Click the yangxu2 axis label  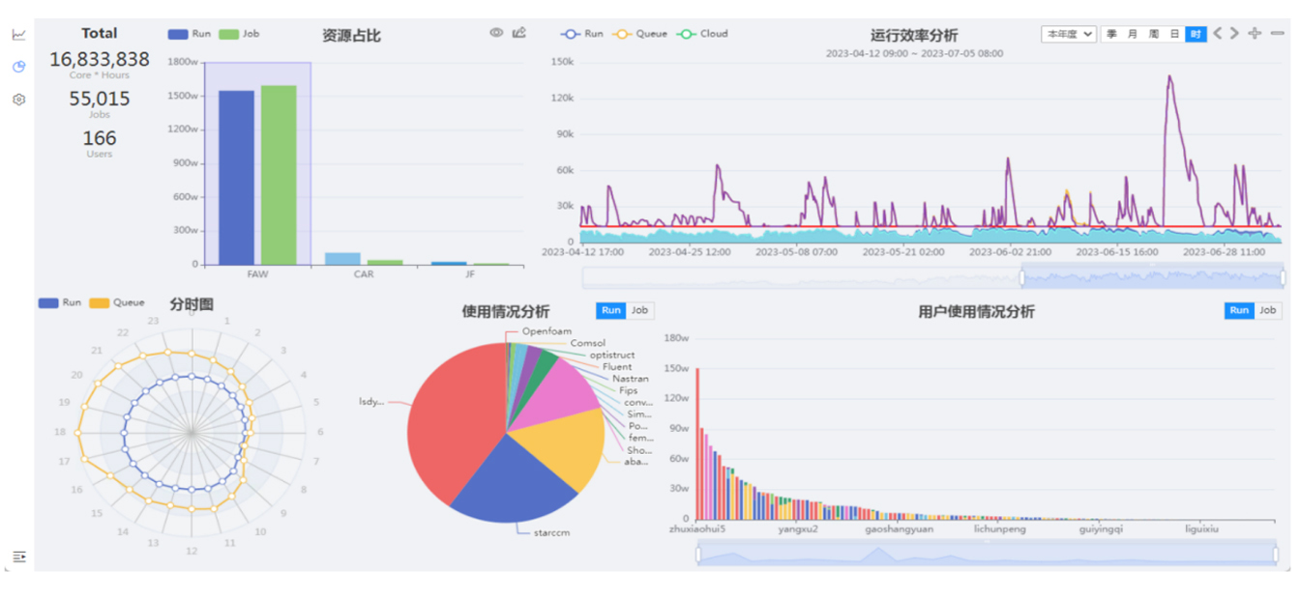click(798, 529)
